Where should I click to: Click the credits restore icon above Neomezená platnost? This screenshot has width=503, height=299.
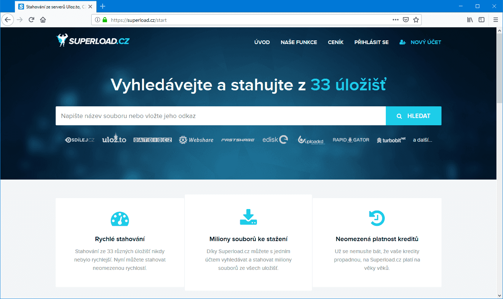(377, 218)
